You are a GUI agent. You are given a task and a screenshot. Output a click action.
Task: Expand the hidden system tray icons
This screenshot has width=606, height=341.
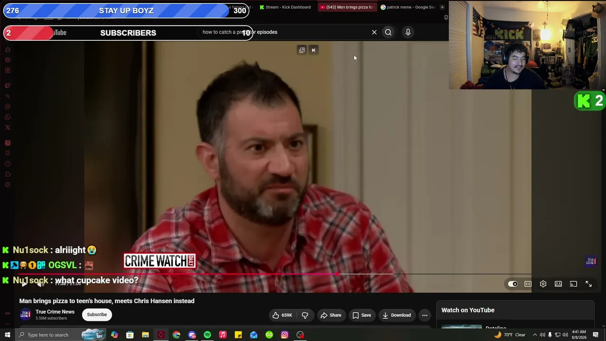pos(535,335)
